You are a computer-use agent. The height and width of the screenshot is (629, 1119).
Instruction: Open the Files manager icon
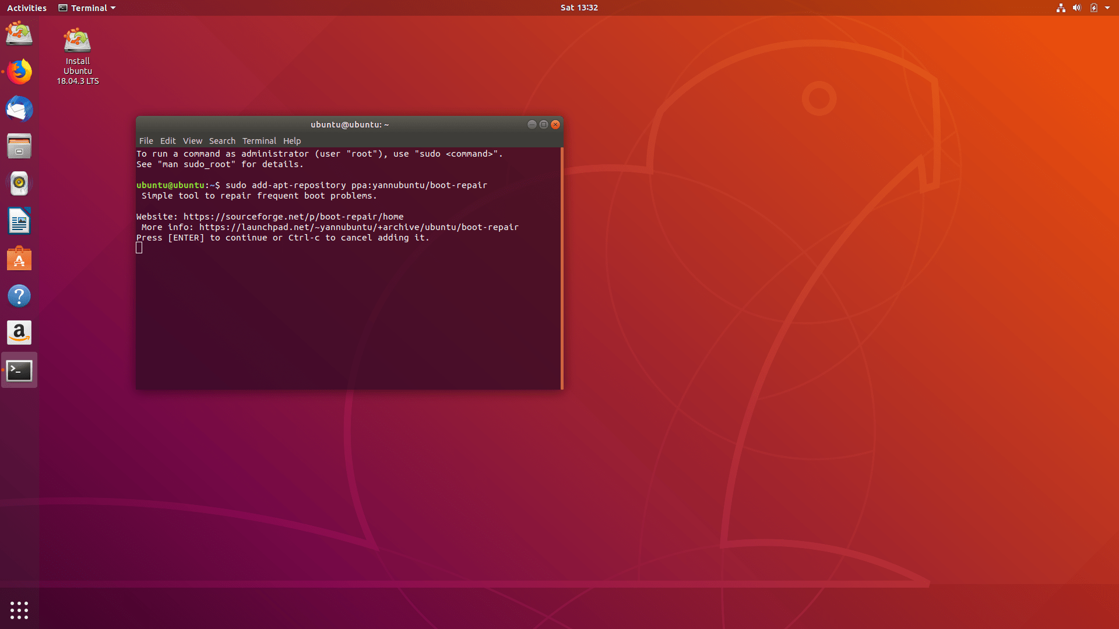click(x=19, y=146)
